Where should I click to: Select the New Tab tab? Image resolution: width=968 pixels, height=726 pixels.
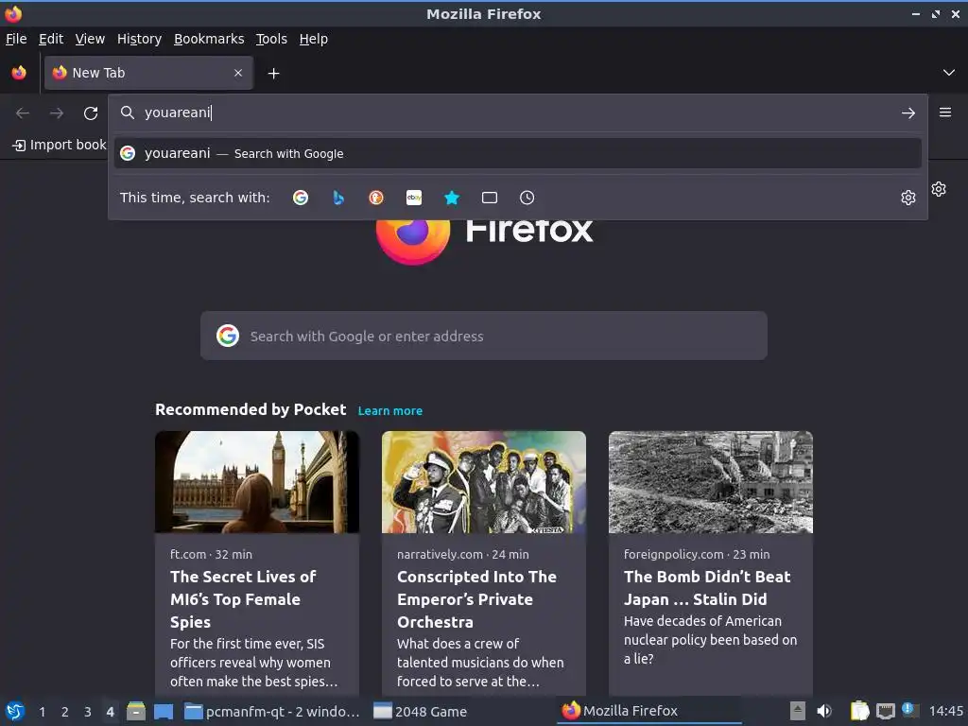(x=148, y=73)
